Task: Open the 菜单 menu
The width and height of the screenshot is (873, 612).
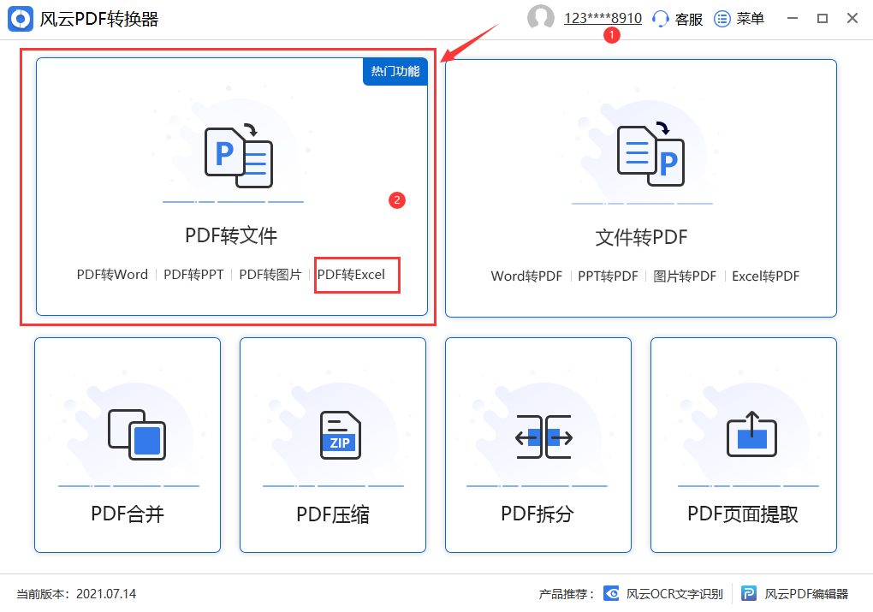Action: pyautogui.click(x=750, y=19)
